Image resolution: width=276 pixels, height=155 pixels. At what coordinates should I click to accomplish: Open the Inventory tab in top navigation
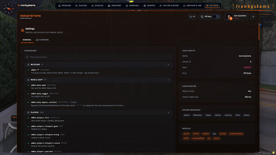(114, 6)
